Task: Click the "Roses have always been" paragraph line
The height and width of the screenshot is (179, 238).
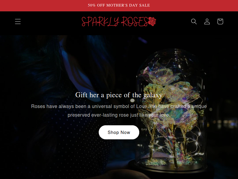Action: [119, 106]
